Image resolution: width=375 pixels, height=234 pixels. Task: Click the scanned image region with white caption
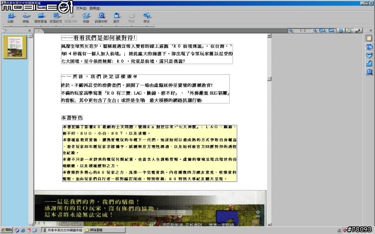(x=150, y=208)
